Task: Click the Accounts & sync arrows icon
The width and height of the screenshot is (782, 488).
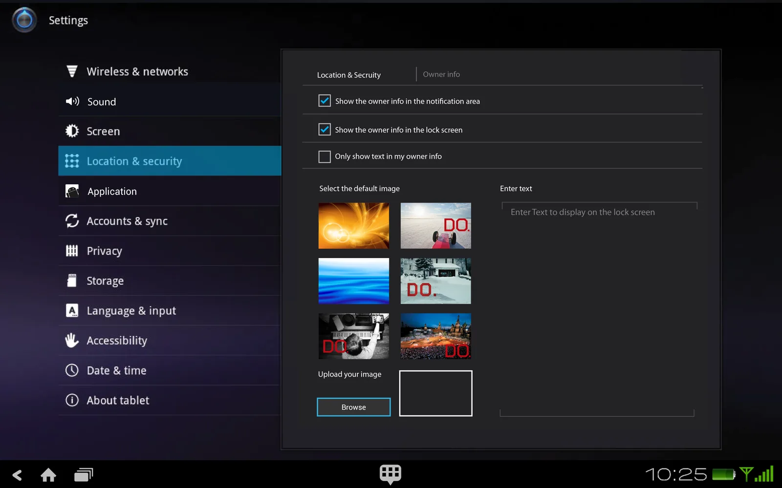Action: (x=72, y=221)
